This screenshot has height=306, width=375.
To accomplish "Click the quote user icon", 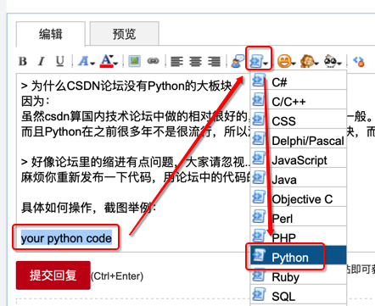I will 238,61.
